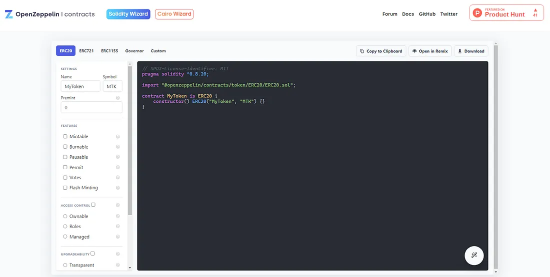Click Copy to Clipboard button

(381, 51)
